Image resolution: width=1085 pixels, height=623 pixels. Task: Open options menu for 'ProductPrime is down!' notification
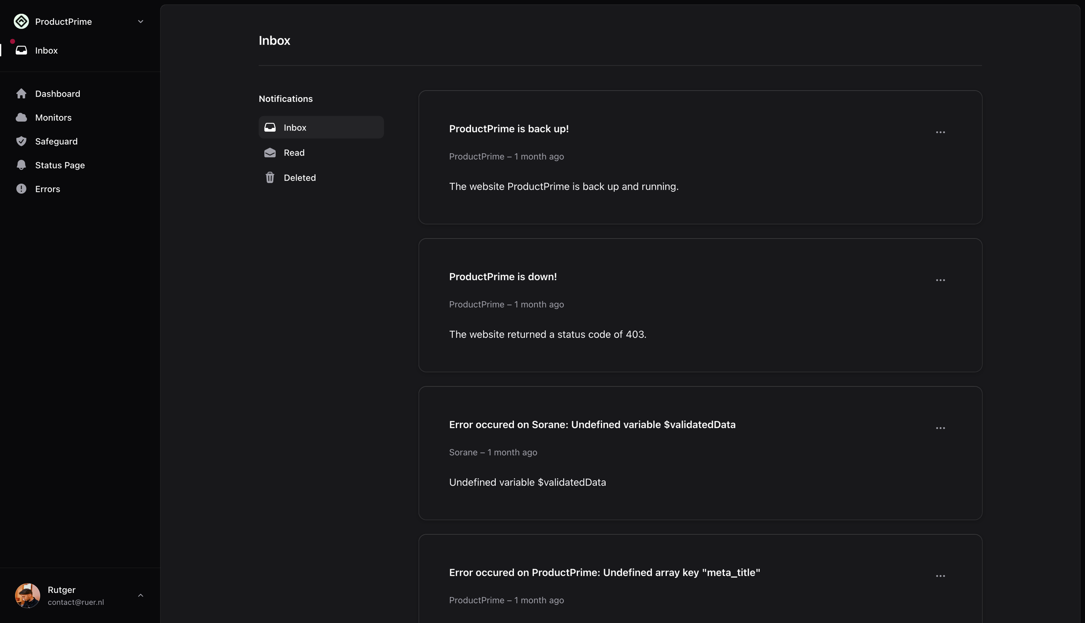coord(940,280)
